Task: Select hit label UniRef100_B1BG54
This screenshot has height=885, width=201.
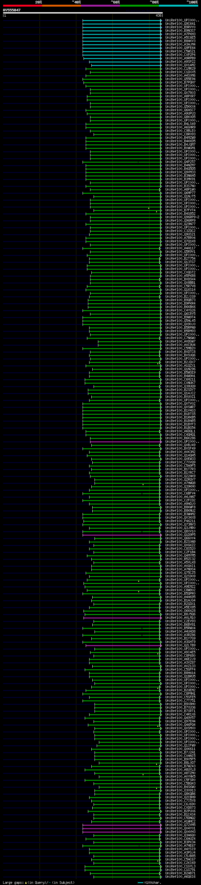Action: 180,428
